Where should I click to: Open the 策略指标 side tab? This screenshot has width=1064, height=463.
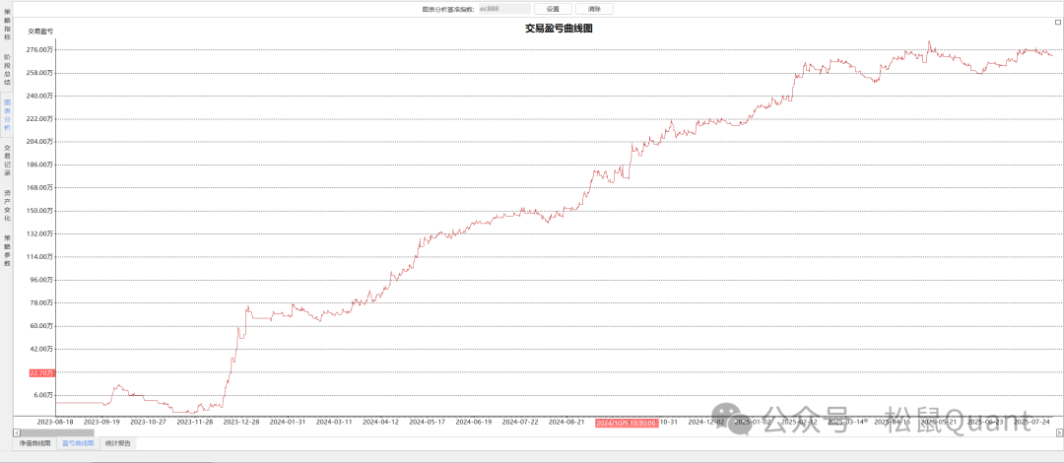coord(7,24)
